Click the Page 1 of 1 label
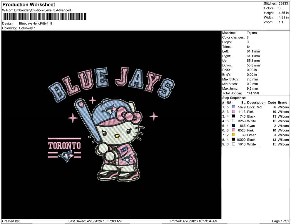 tap(280, 221)
